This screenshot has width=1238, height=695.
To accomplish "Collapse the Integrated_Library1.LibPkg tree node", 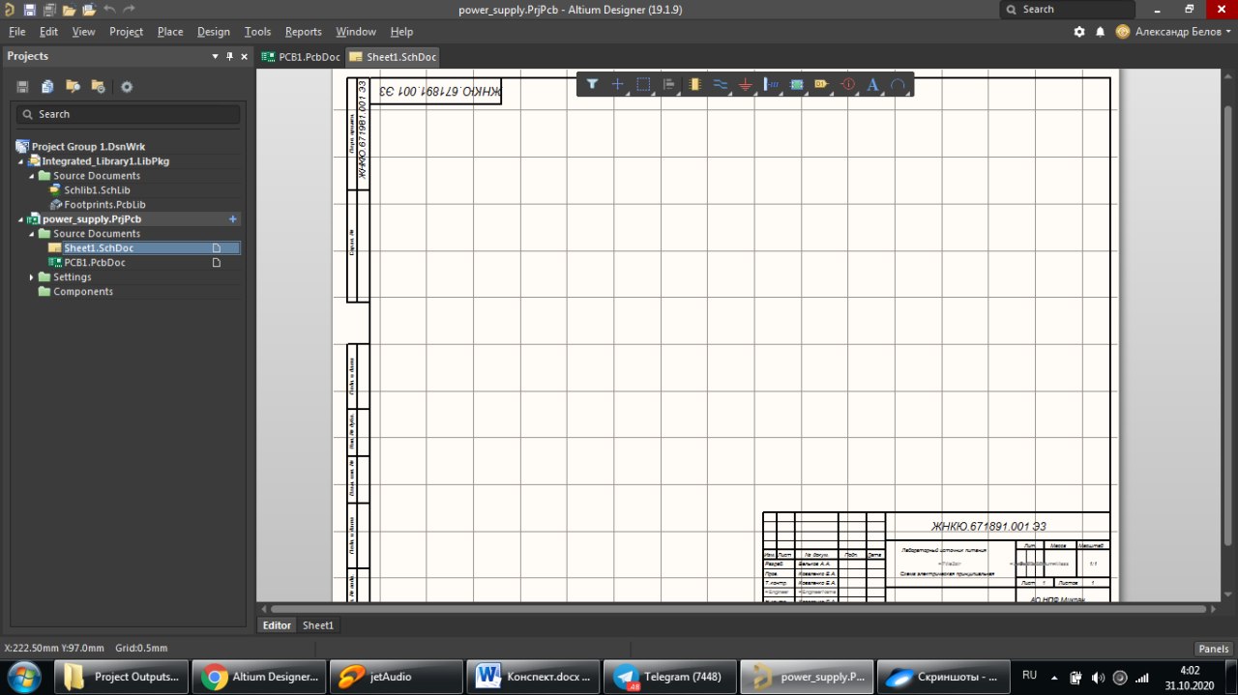I will point(21,161).
